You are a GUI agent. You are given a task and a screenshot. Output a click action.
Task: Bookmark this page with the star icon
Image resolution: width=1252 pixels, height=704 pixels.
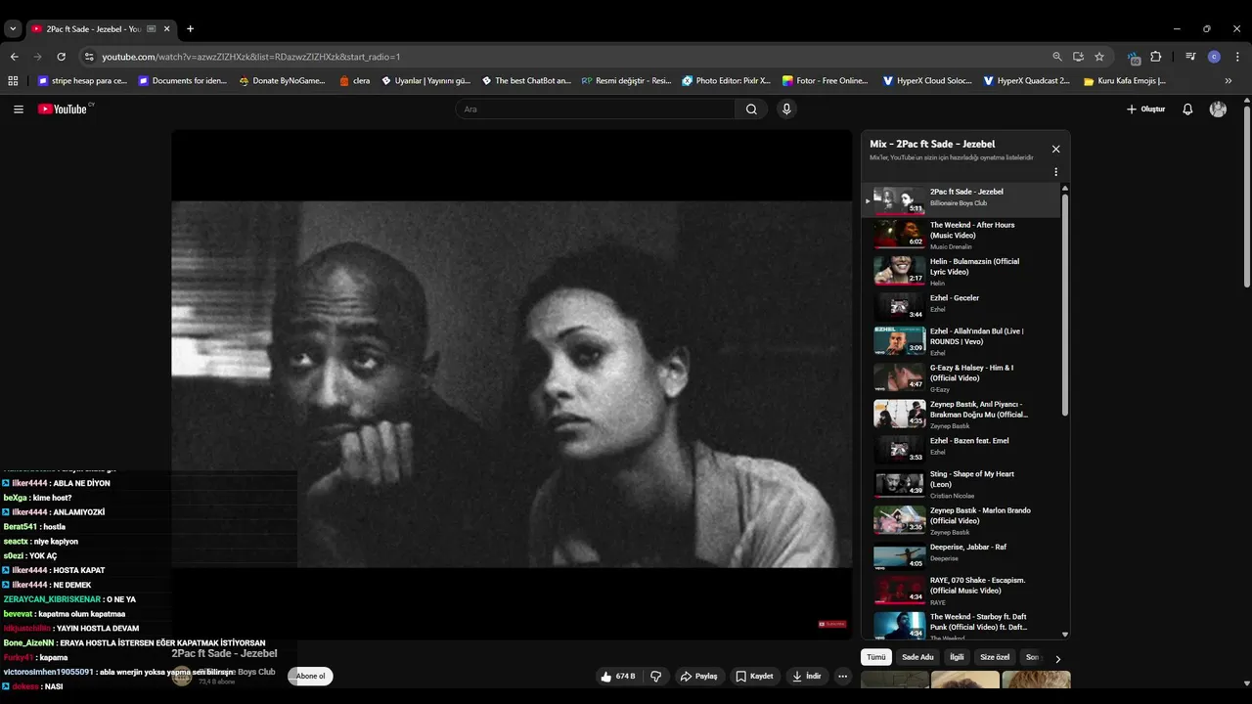[1099, 57]
